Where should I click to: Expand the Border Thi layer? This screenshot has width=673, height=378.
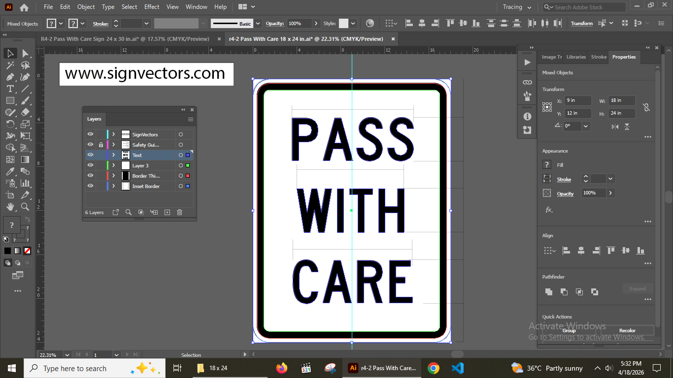point(113,176)
